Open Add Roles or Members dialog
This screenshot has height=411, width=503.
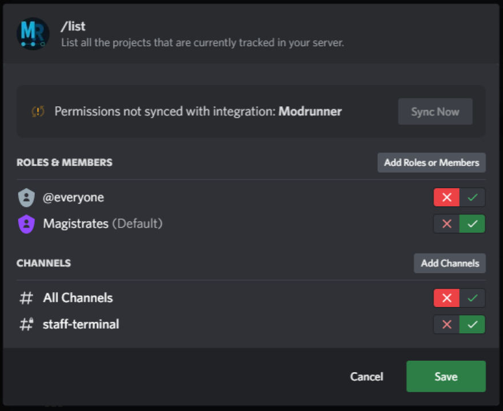coord(432,163)
